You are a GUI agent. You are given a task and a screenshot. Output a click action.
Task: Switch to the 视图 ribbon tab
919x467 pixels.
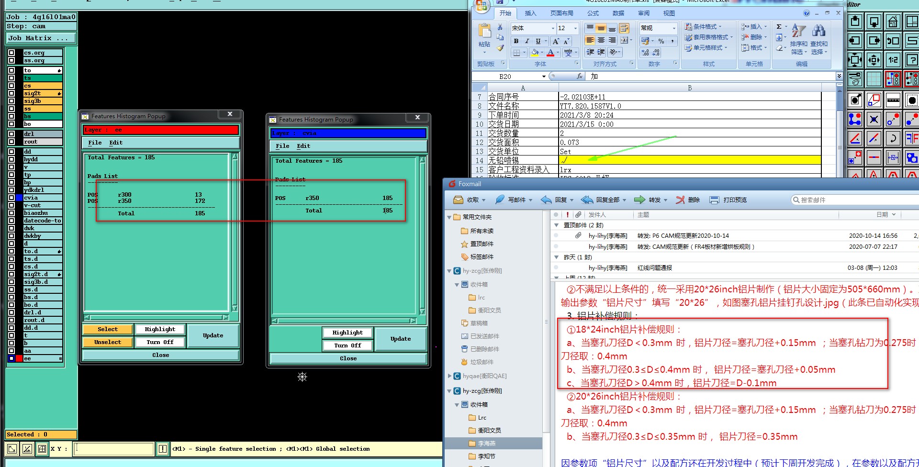click(669, 13)
